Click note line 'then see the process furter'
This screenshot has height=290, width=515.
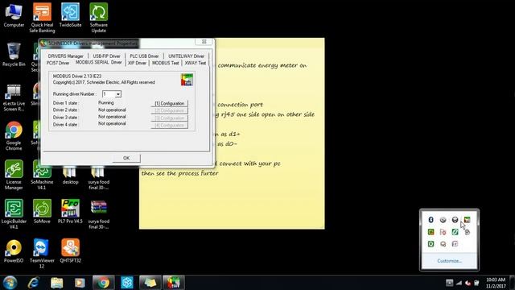[x=180, y=173]
